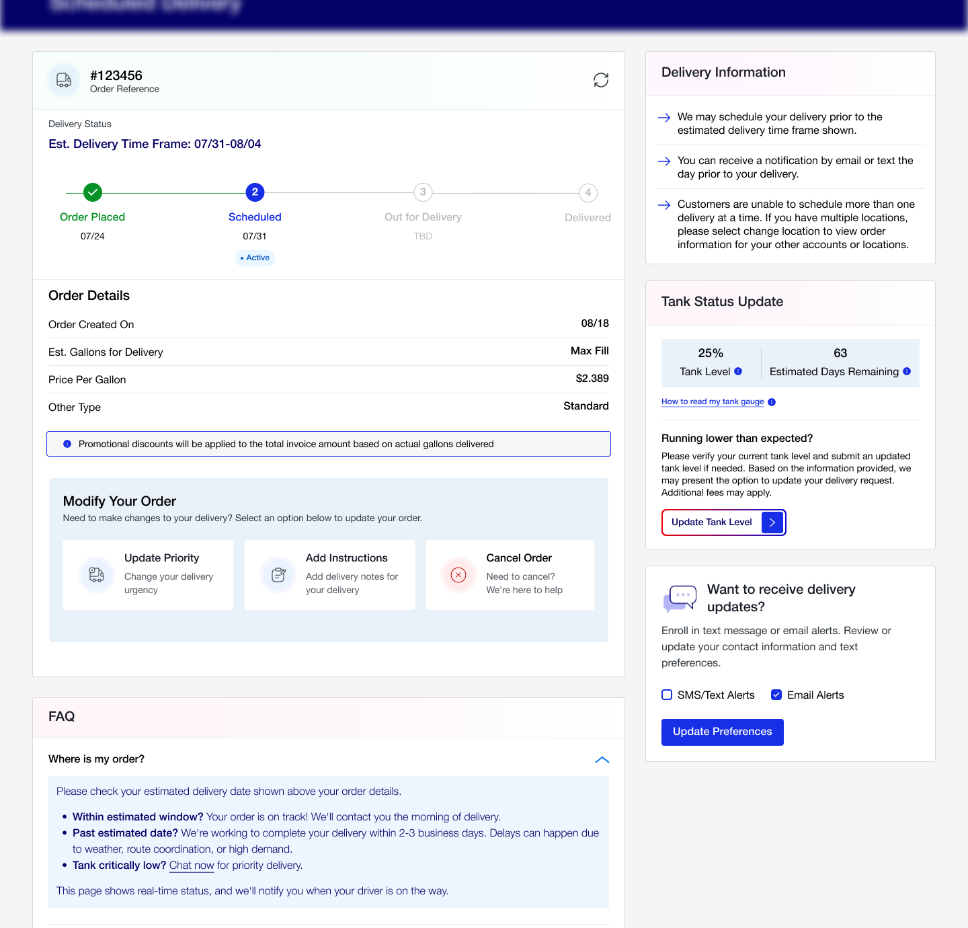Click the Update Tank Level button
The width and height of the screenshot is (968, 928).
724,523
